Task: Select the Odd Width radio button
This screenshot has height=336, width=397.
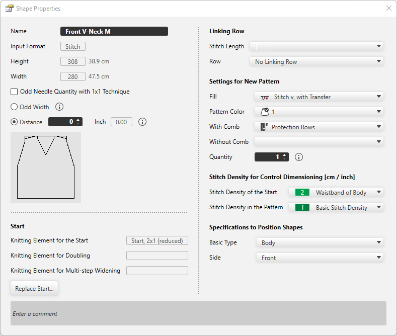Action: [x=14, y=107]
